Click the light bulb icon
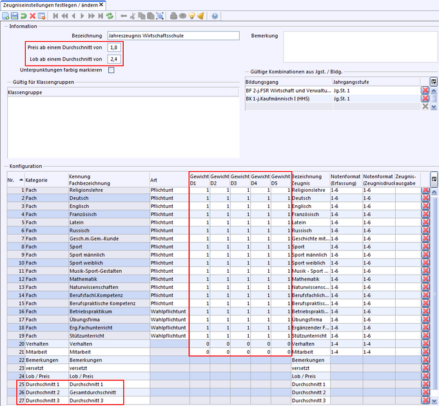The width and height of the screenshot is (439, 406). 191,15
